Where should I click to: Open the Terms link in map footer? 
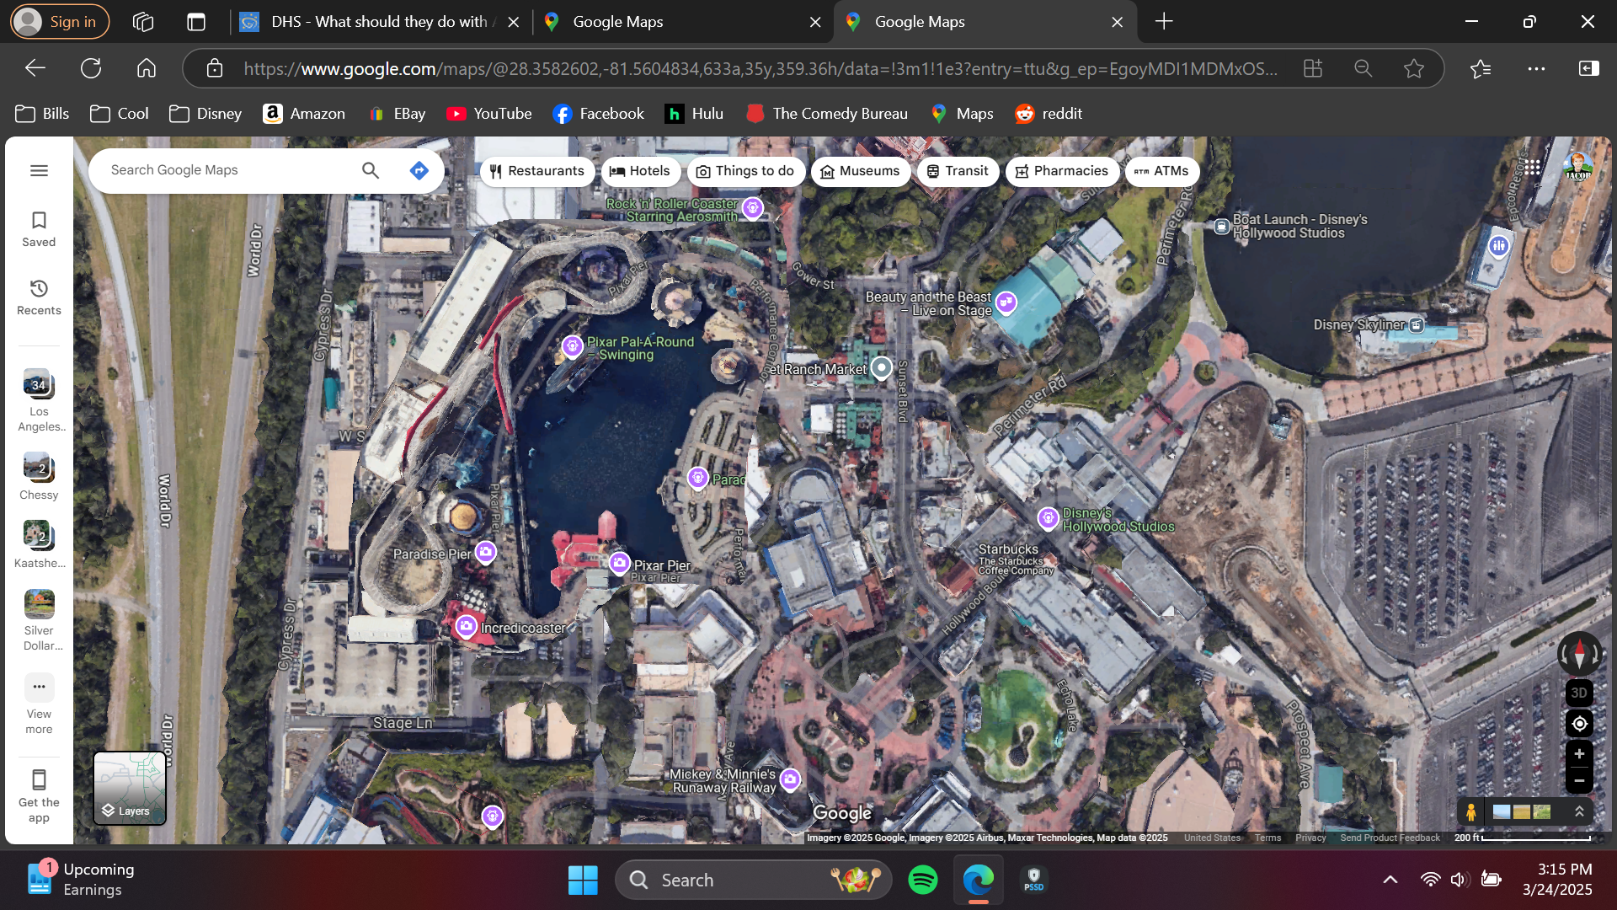pos(1267,838)
